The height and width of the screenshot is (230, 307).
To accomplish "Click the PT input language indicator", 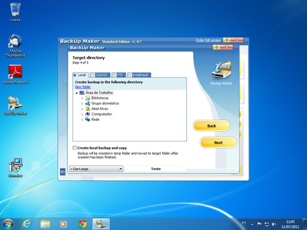I will pyautogui.click(x=244, y=224).
